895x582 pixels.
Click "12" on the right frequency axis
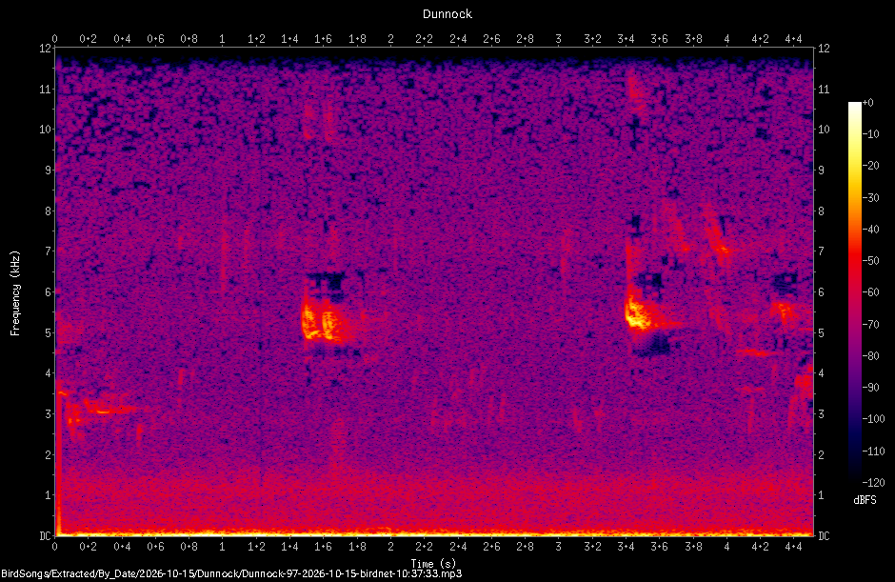coord(824,48)
